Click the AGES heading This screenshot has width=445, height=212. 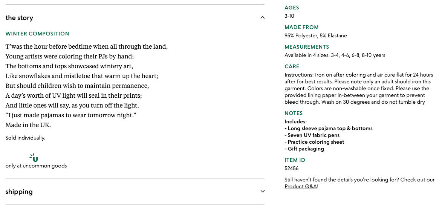pyautogui.click(x=292, y=8)
